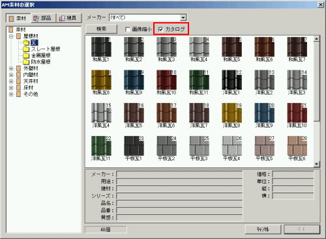Select the yellow 洋風瓦8 thumbnail
Viewport: 326px width, 239px height.
tap(231, 113)
